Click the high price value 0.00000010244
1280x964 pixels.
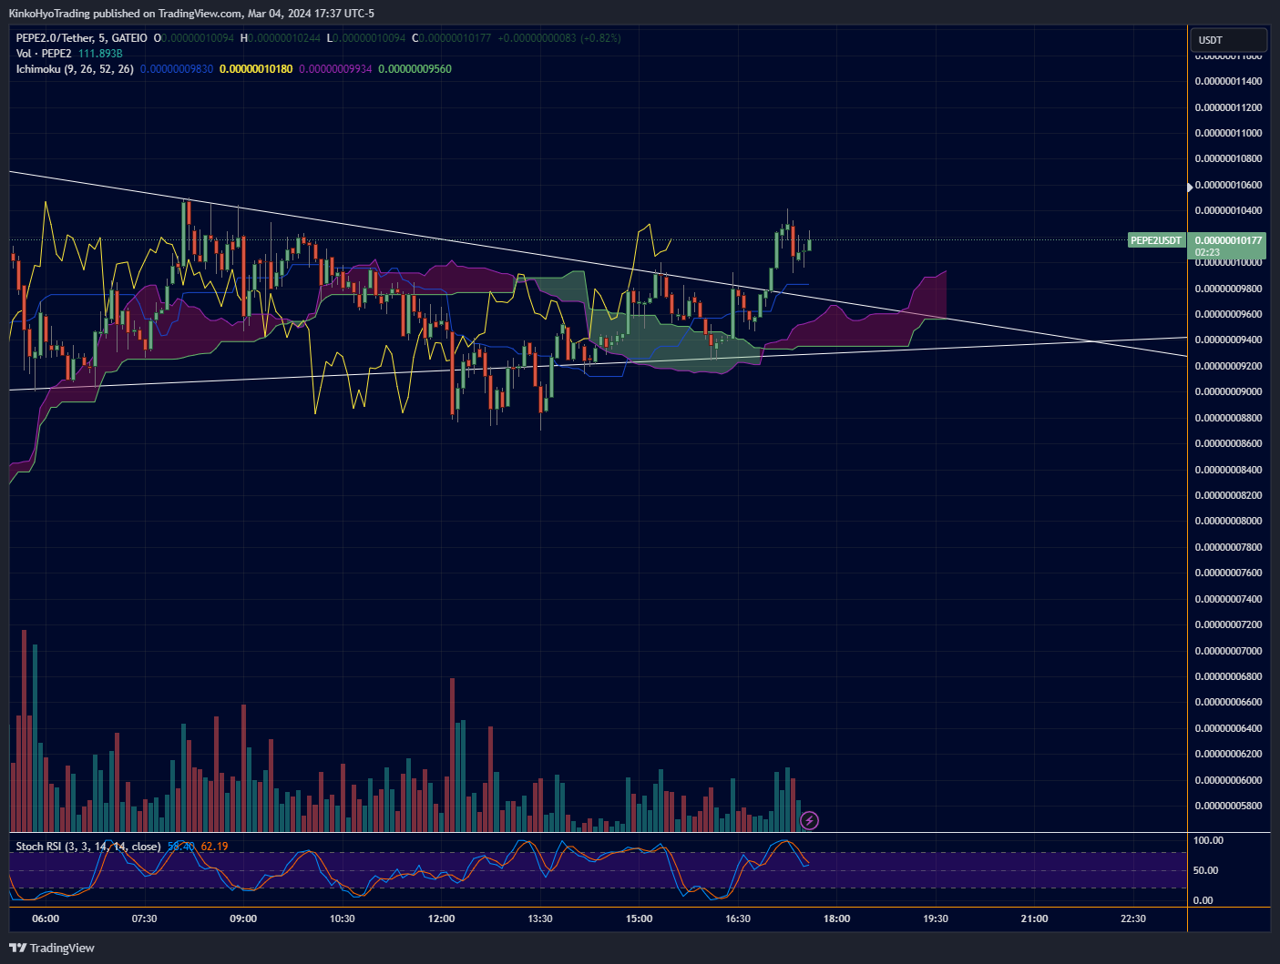[x=284, y=38]
